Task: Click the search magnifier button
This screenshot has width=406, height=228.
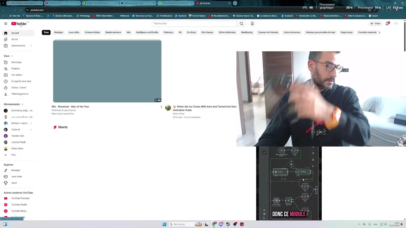Action: point(241,23)
